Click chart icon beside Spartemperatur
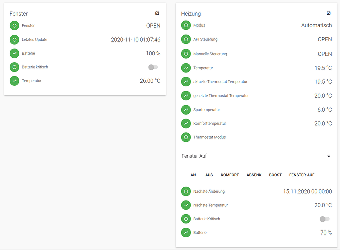340x250 pixels. 186,110
